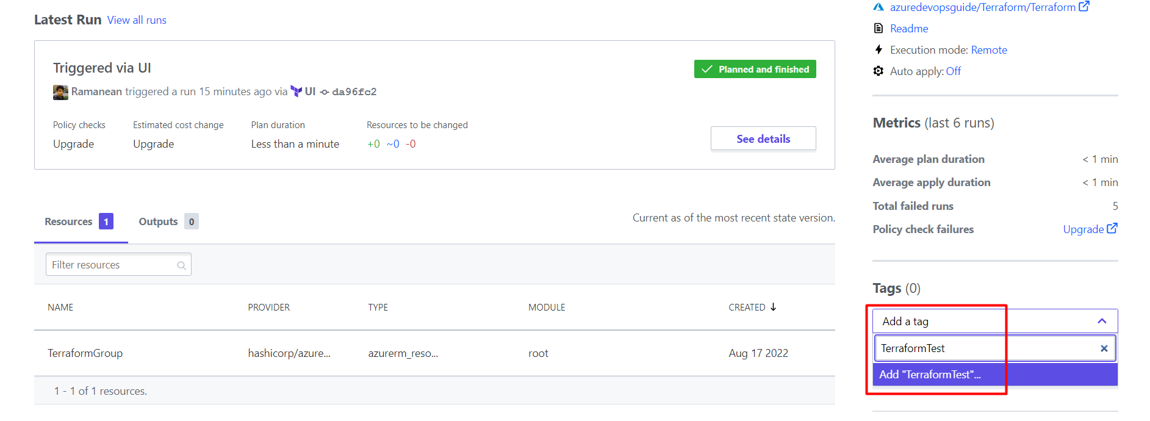Open the Readme link
The width and height of the screenshot is (1150, 421).
coord(909,29)
